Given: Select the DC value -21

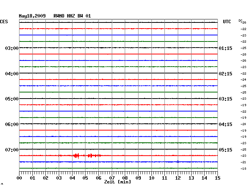Looking at the screenshot, I should (x=243, y=162).
